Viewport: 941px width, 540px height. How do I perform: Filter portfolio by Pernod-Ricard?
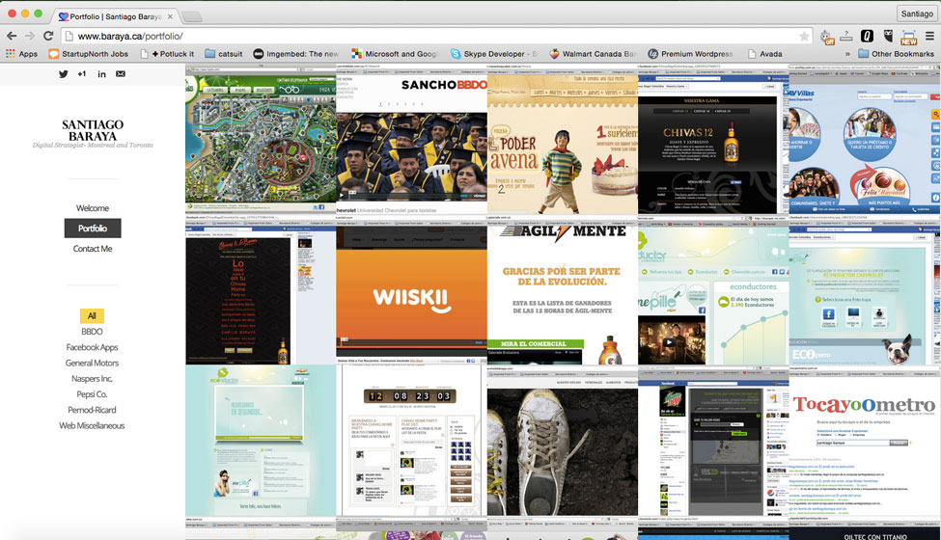(92, 410)
